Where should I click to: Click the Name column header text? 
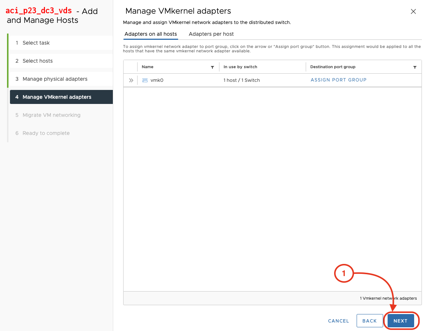click(148, 67)
